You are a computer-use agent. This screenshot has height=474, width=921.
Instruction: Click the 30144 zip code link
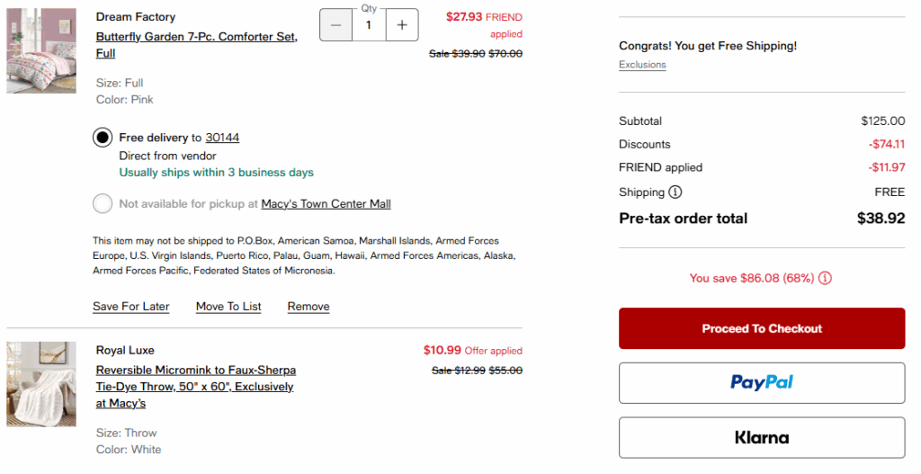(222, 138)
